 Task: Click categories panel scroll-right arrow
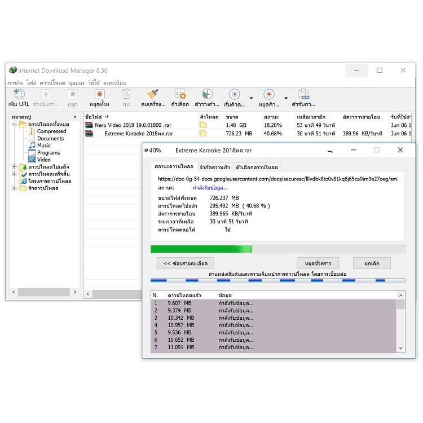tap(74, 292)
